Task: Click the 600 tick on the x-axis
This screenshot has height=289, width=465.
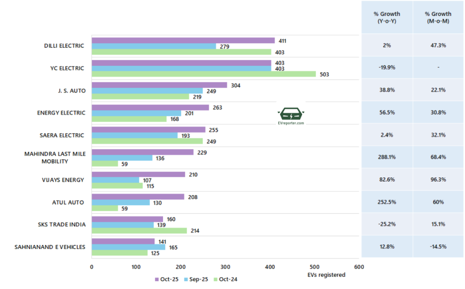Action: coord(358,268)
